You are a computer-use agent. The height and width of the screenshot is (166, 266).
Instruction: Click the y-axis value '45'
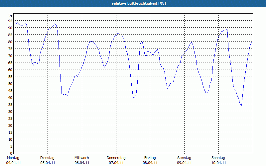10,90
